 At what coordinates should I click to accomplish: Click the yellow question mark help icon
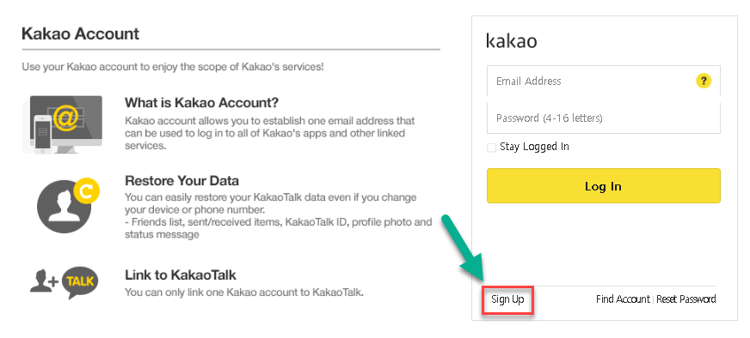click(x=704, y=81)
